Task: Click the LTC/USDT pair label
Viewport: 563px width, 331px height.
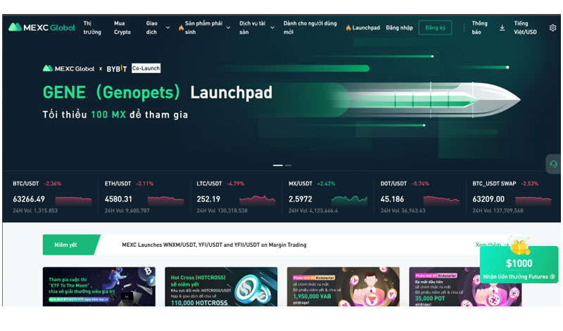Action: tap(209, 183)
